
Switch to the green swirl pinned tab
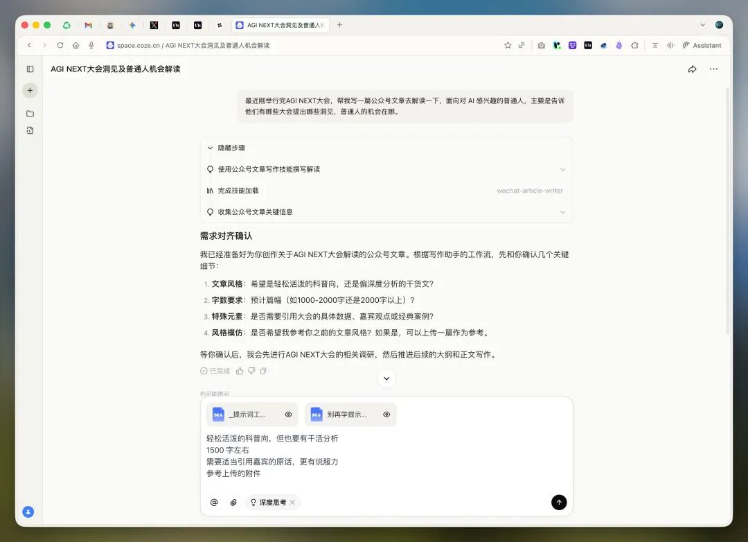tap(66, 26)
